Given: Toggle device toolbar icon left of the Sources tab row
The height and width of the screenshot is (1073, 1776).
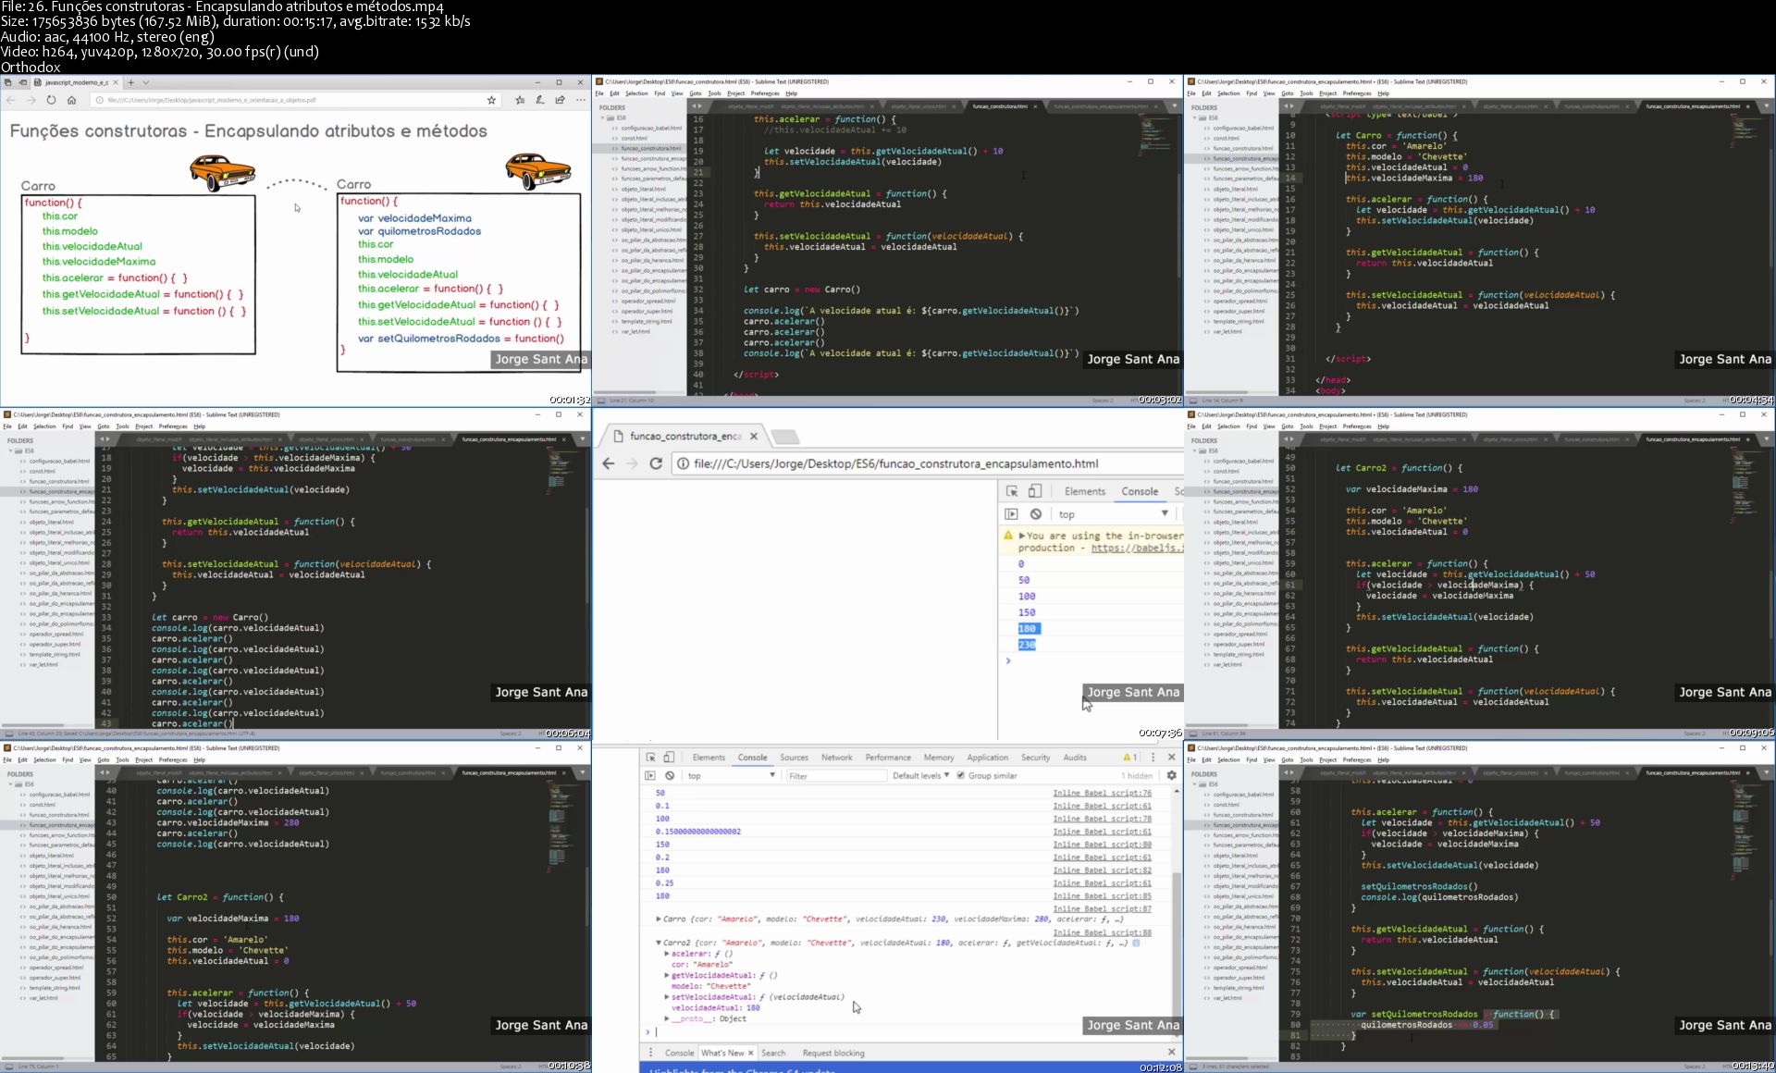Looking at the screenshot, I should (669, 757).
